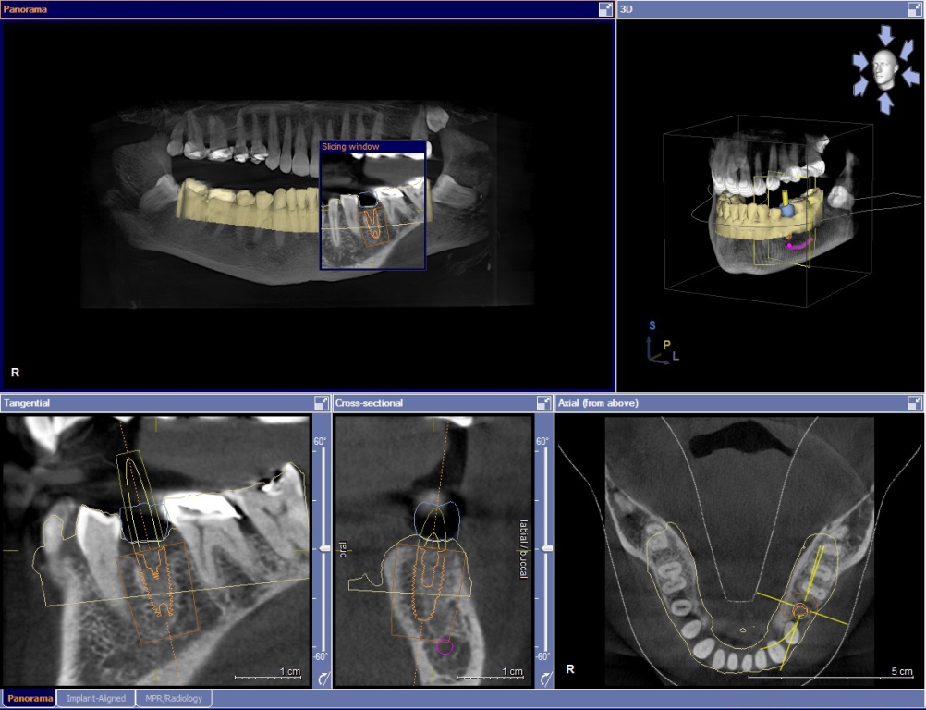Maximize the Tangential view panel

[322, 403]
